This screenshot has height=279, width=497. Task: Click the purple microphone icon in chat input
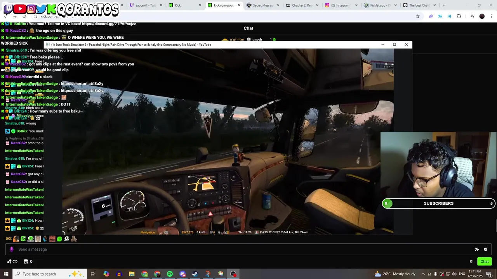[x=11, y=249]
